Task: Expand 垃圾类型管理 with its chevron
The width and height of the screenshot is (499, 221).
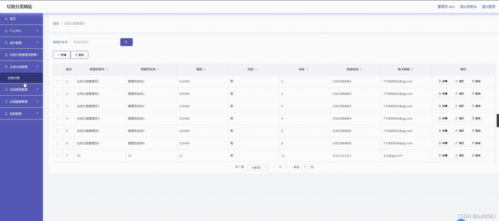Action: [37, 89]
